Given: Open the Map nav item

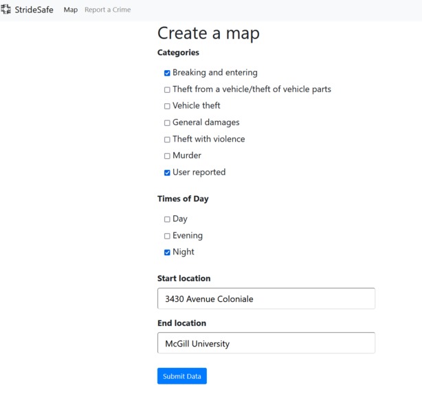Looking at the screenshot, I should [x=71, y=10].
